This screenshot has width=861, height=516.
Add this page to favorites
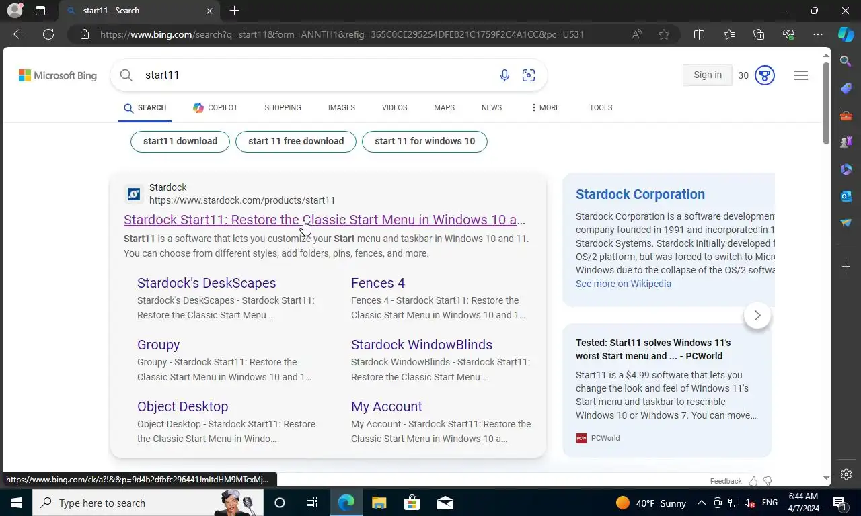point(664,34)
